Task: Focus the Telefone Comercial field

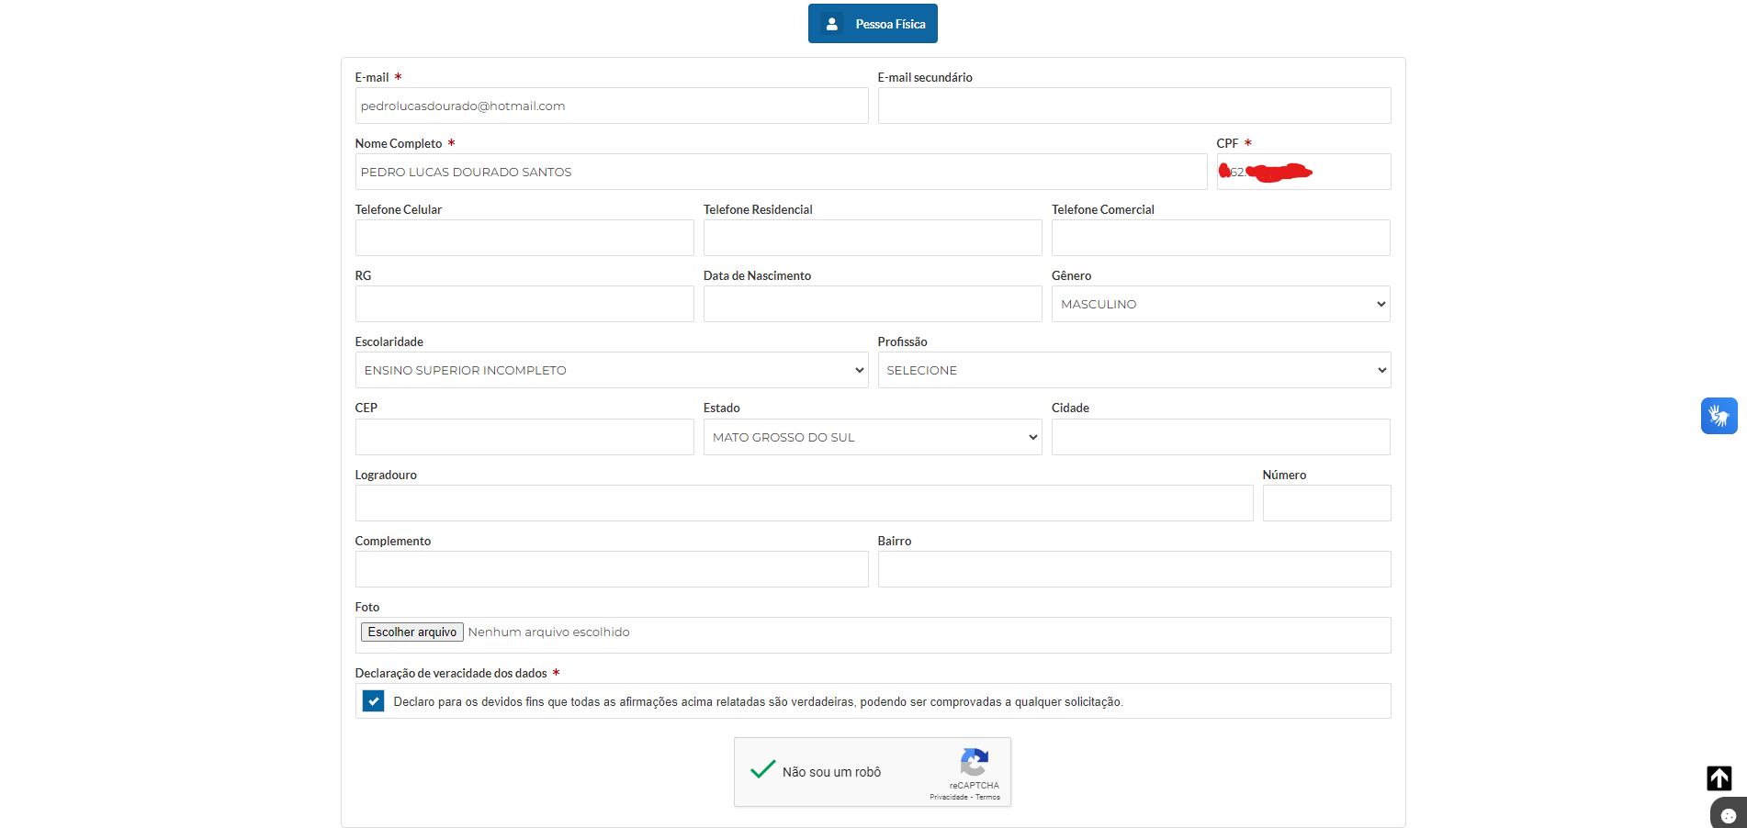Action: pos(1221,238)
